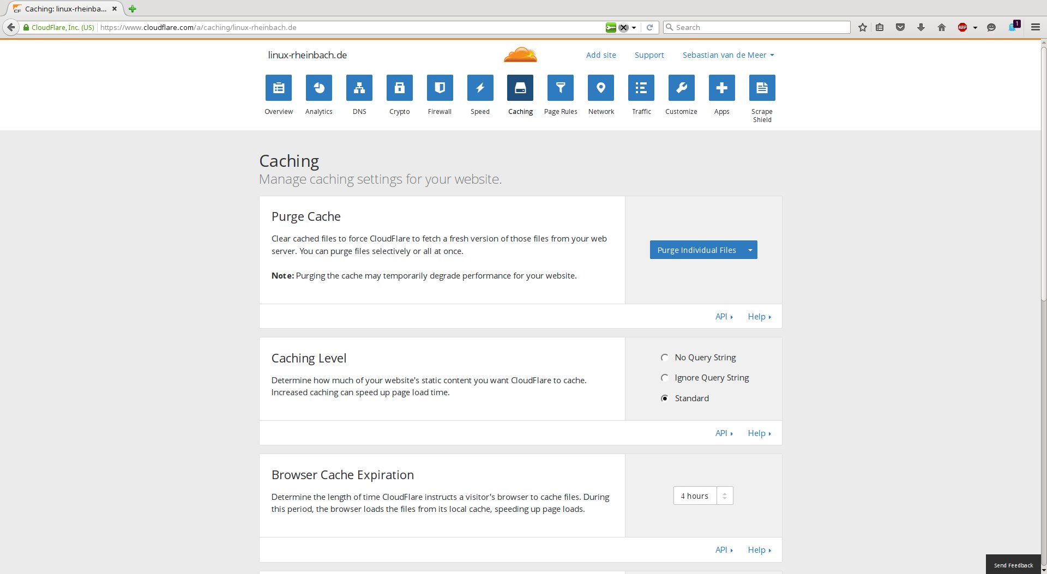This screenshot has width=1047, height=574.
Task: Go back with the browser back arrow
Action: (x=11, y=27)
